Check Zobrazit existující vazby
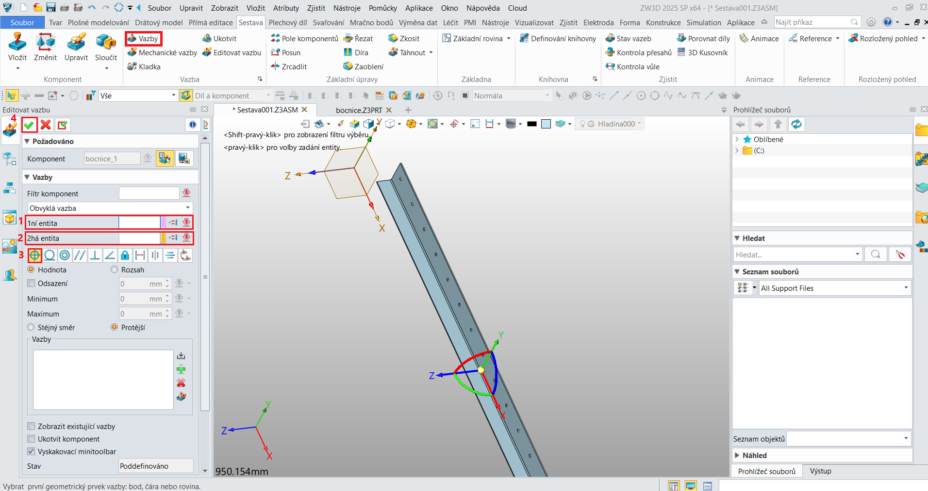Image resolution: width=928 pixels, height=491 pixels. tap(32, 427)
